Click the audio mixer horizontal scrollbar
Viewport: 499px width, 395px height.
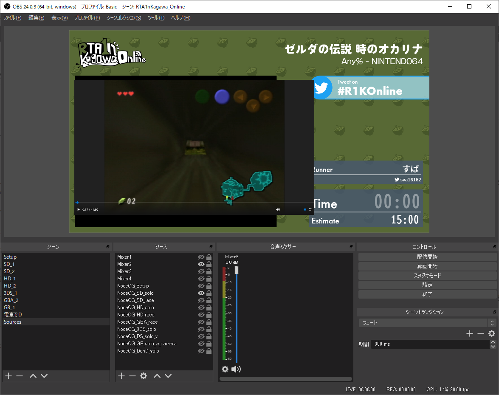(286, 379)
